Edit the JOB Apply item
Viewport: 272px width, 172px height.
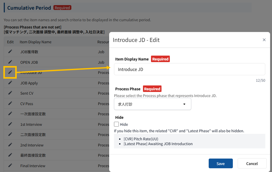click(x=10, y=83)
